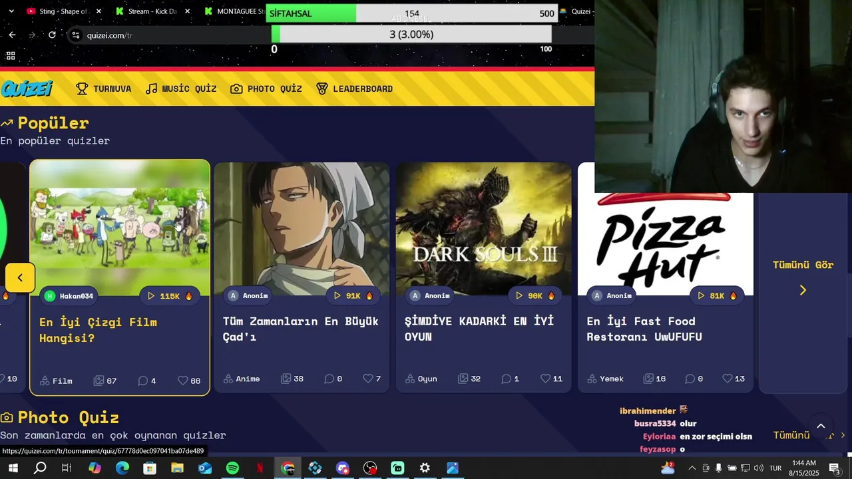Slide Popüler carousel left with arrow
852x479 pixels.
pyautogui.click(x=20, y=277)
